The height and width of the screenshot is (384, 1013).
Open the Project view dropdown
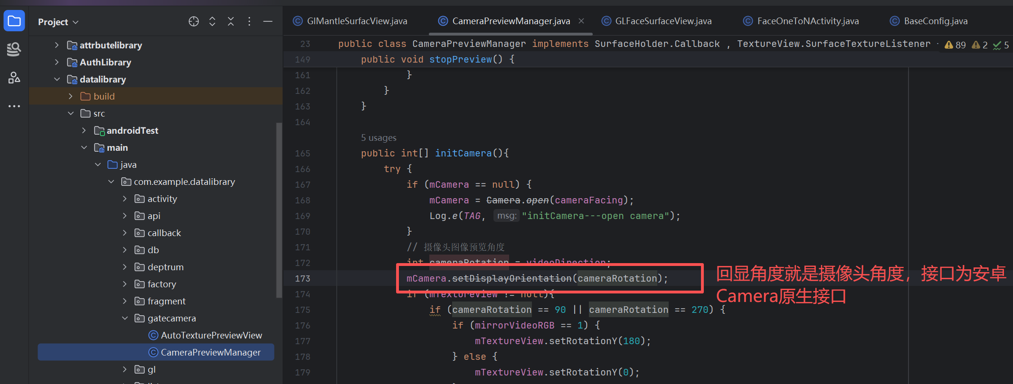58,22
